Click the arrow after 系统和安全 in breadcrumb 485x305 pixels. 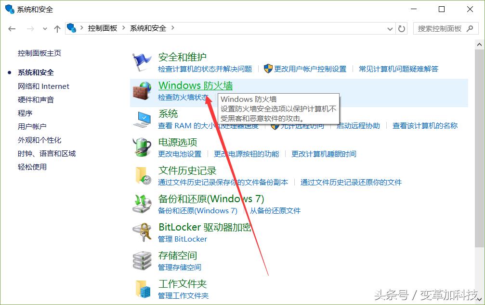(173, 28)
